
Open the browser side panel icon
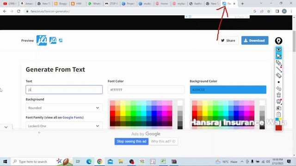[277, 11]
